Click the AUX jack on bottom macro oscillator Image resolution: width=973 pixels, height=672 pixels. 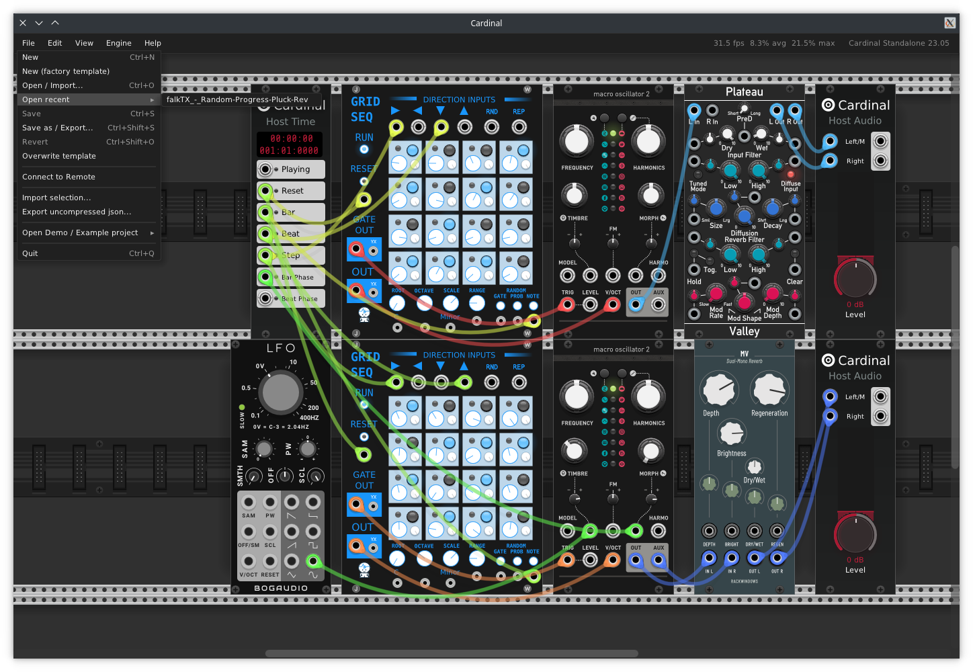click(x=659, y=560)
